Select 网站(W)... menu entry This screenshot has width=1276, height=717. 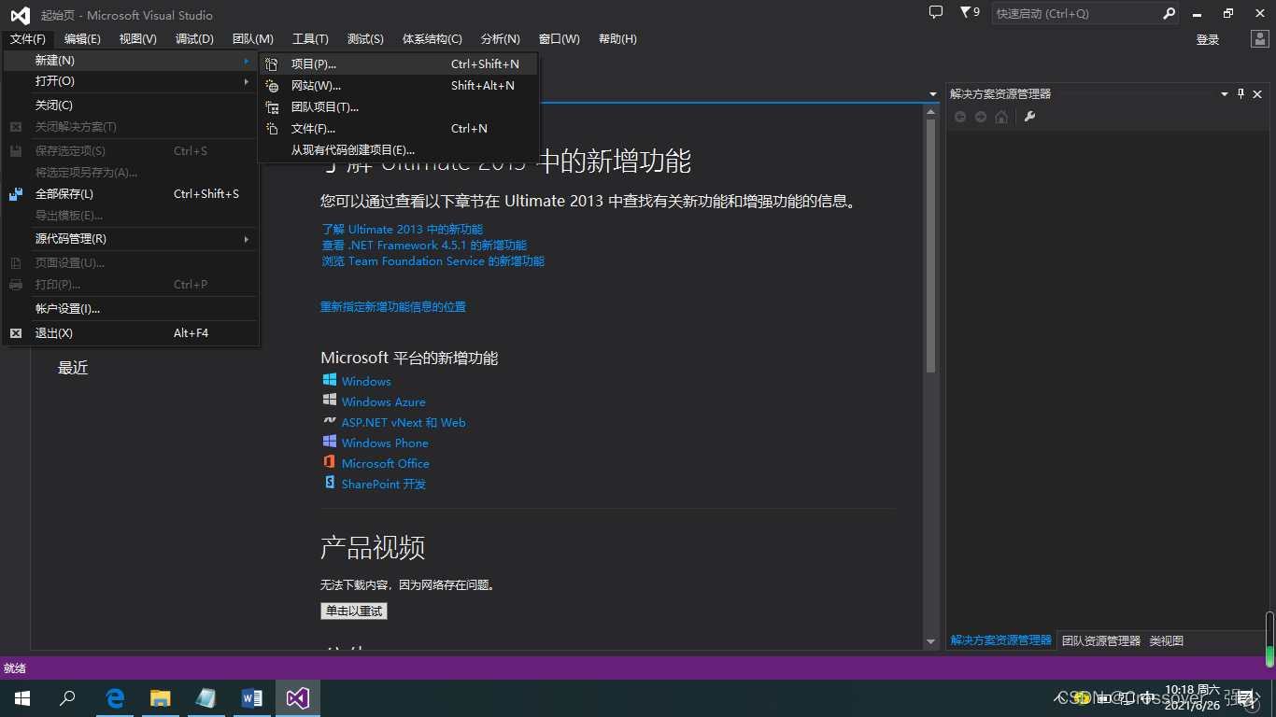[x=398, y=86]
